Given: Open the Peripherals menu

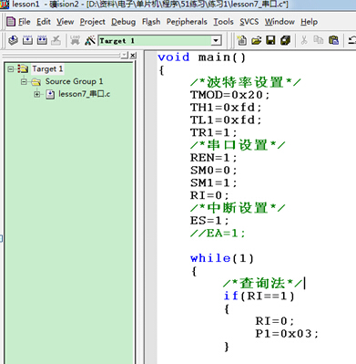Looking at the screenshot, I should pyautogui.click(x=187, y=22).
